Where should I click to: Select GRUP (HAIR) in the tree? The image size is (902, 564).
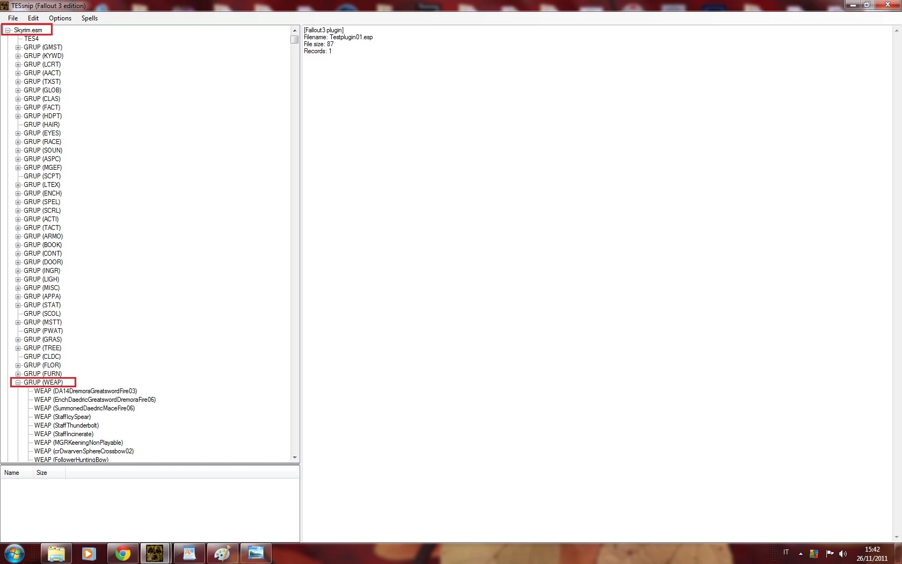point(41,125)
